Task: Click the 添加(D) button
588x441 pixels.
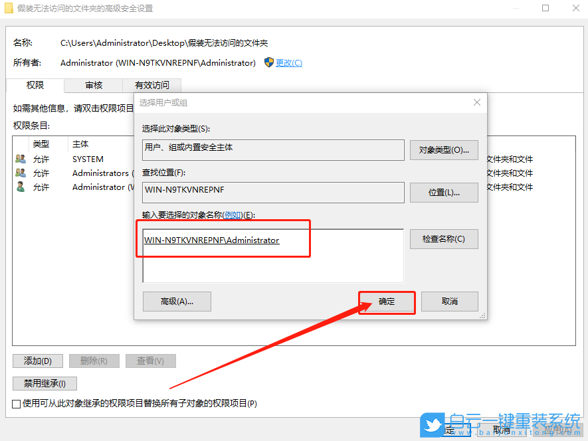Action: [x=37, y=361]
